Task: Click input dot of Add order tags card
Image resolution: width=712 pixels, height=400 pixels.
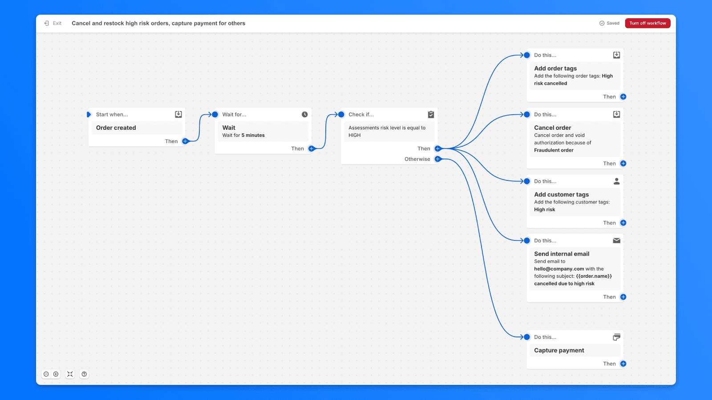Action: pyautogui.click(x=527, y=55)
